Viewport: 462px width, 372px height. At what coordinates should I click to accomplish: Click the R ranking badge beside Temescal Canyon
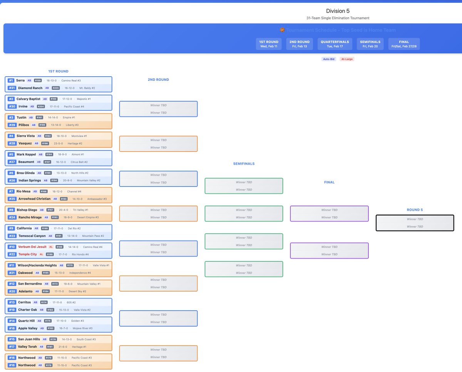pyautogui.click(x=59, y=236)
